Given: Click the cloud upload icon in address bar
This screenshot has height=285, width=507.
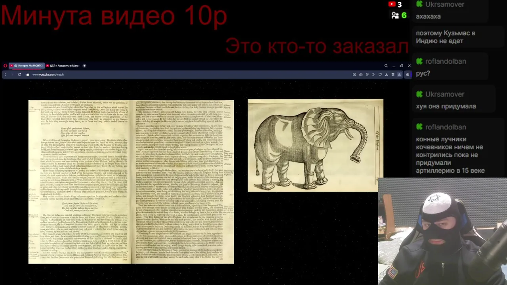Looking at the screenshot, I should click(x=361, y=74).
